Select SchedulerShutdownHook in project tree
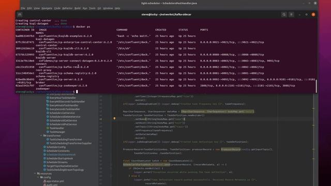This screenshot has height=186, width=331. pos(61,154)
